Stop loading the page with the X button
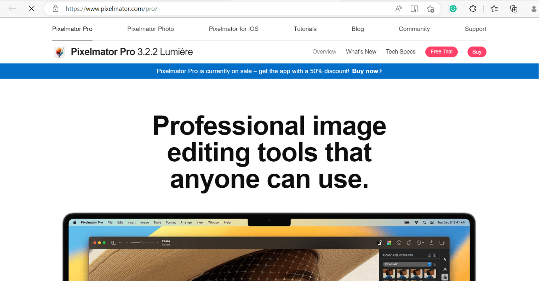539x281 pixels. pos(32,9)
